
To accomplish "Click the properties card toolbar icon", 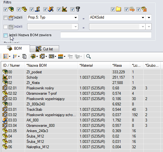I will pos(51,56).
